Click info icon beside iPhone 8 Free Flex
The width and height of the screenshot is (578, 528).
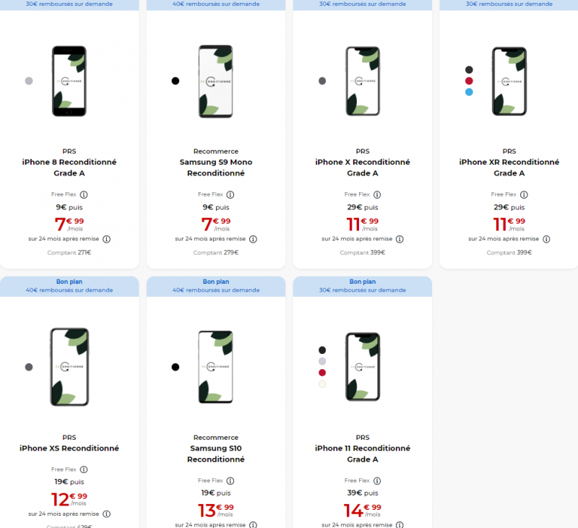coord(84,194)
